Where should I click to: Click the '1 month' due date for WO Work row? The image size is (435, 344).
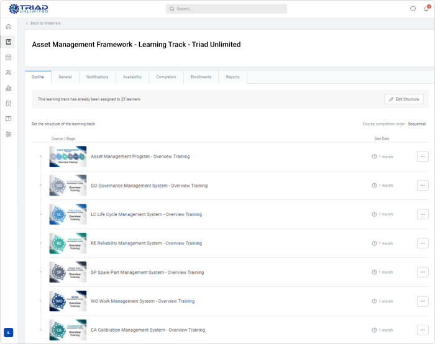(x=386, y=301)
